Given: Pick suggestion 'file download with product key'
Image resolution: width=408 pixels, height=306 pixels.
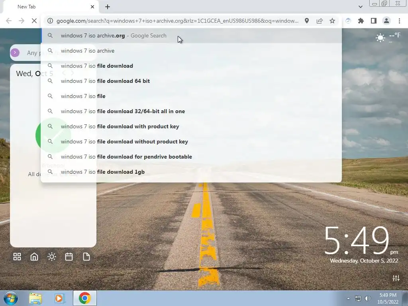Looking at the screenshot, I should pyautogui.click(x=191, y=126).
